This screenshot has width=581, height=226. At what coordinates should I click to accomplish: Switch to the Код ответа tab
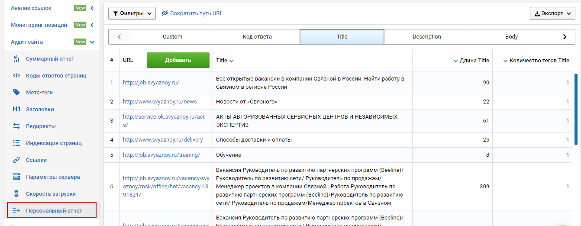[x=257, y=37]
